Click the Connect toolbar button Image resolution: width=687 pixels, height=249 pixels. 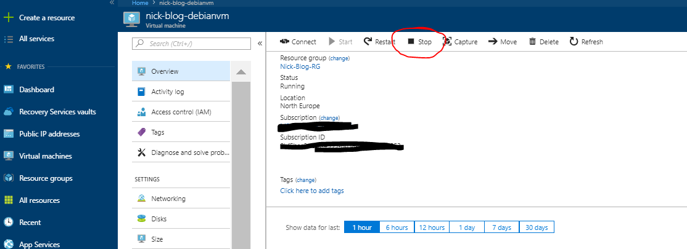click(x=298, y=42)
